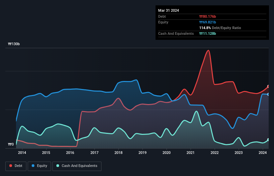The image size is (274, 176).
Task: Click the 2024 x-axis label
Action: 263,153
